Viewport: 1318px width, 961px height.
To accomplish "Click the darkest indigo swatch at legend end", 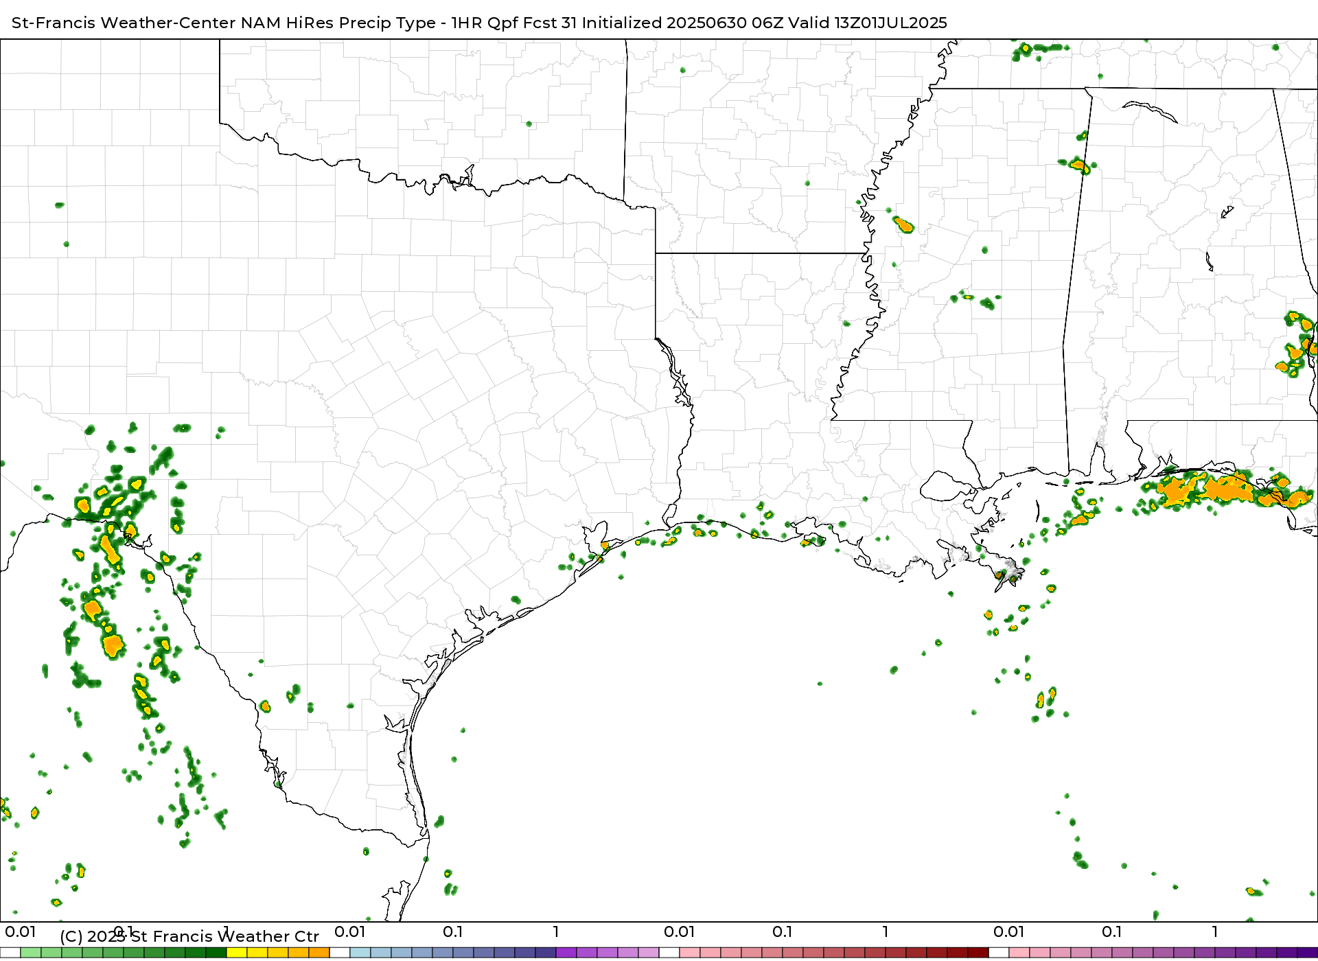I will pyautogui.click(x=1308, y=953).
